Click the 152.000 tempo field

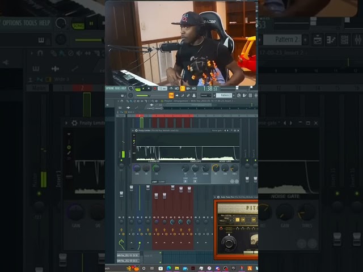(162, 88)
